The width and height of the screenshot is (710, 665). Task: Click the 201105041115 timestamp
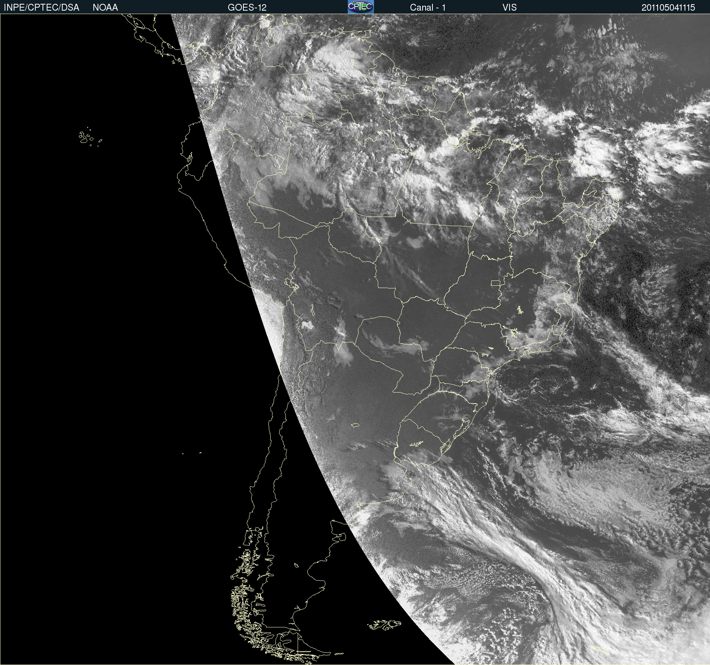click(668, 8)
